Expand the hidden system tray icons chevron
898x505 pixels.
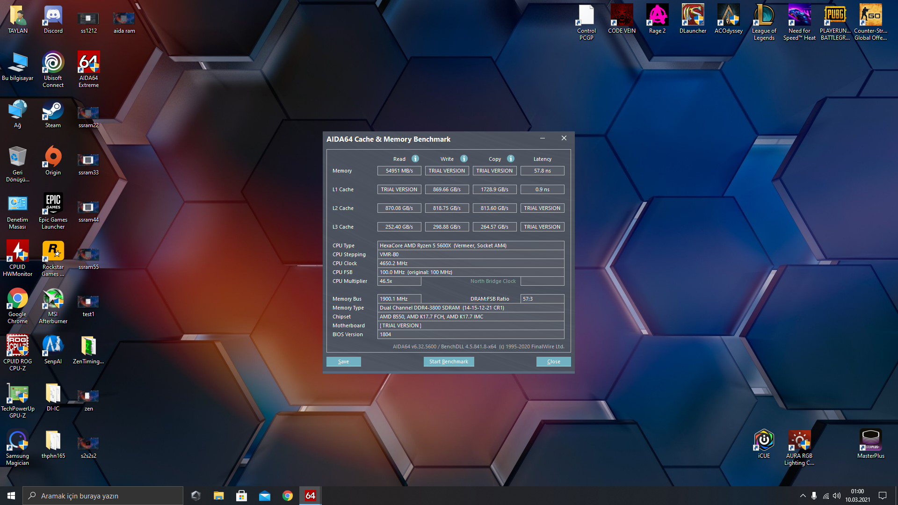click(803, 496)
